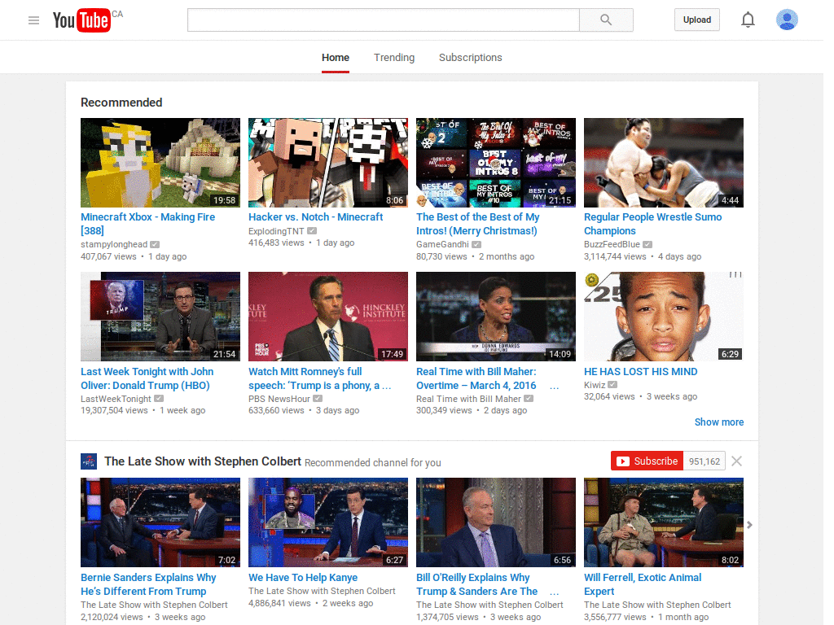The height and width of the screenshot is (625, 834).
Task: Click Minecraft Xbox - Making Fire title
Action: (x=148, y=224)
